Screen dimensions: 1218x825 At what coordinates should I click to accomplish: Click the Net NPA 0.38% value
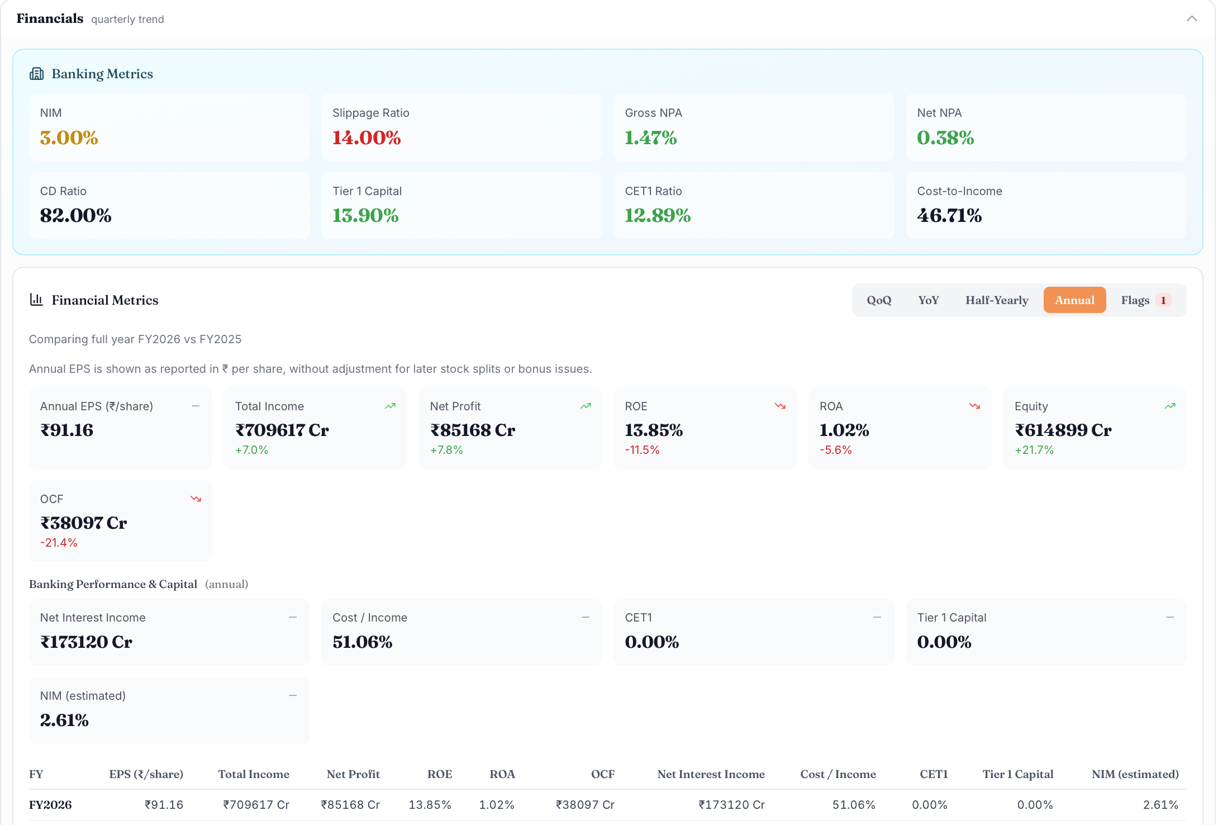pos(945,137)
